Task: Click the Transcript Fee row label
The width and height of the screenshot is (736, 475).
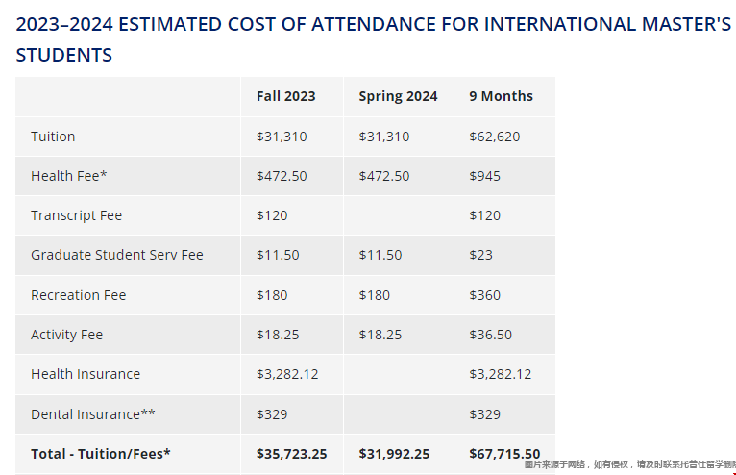Action: [x=76, y=215]
